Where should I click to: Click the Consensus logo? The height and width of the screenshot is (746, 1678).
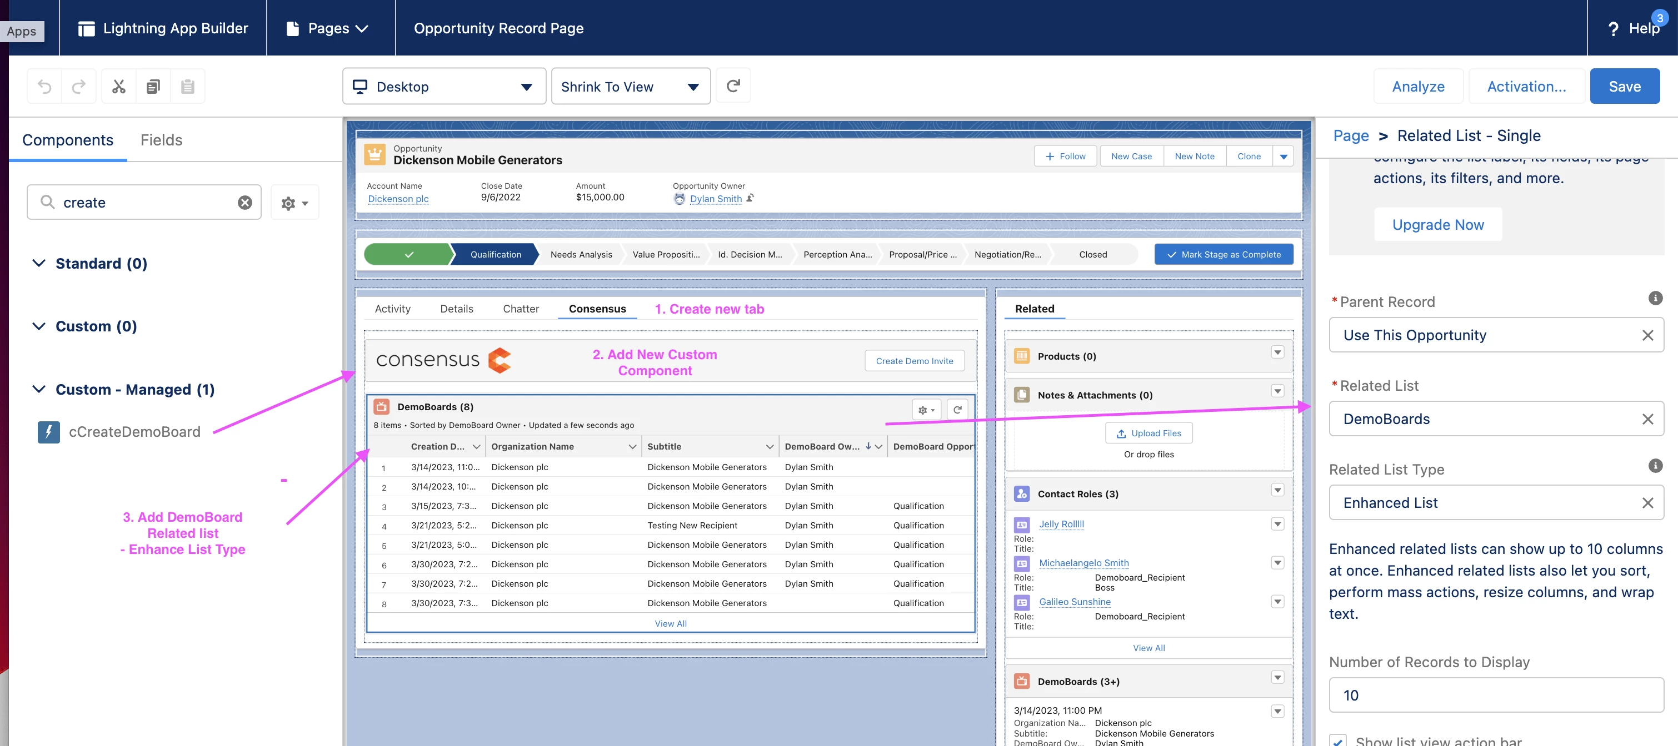443,360
